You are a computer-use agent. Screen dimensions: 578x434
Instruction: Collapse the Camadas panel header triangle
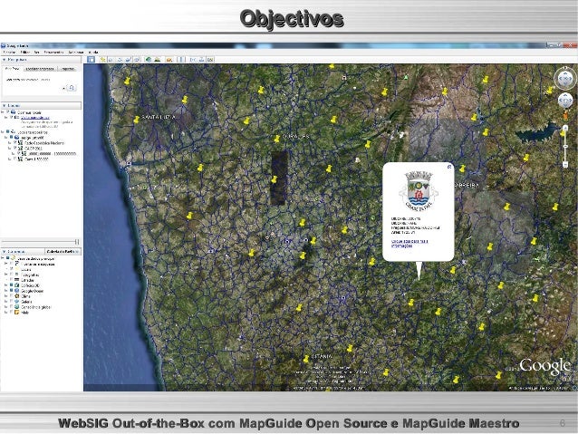[x=4, y=252]
